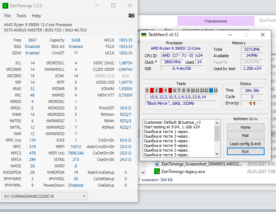
Task: Click the Explorer file list scroll down arrow
Action: [143, 173]
